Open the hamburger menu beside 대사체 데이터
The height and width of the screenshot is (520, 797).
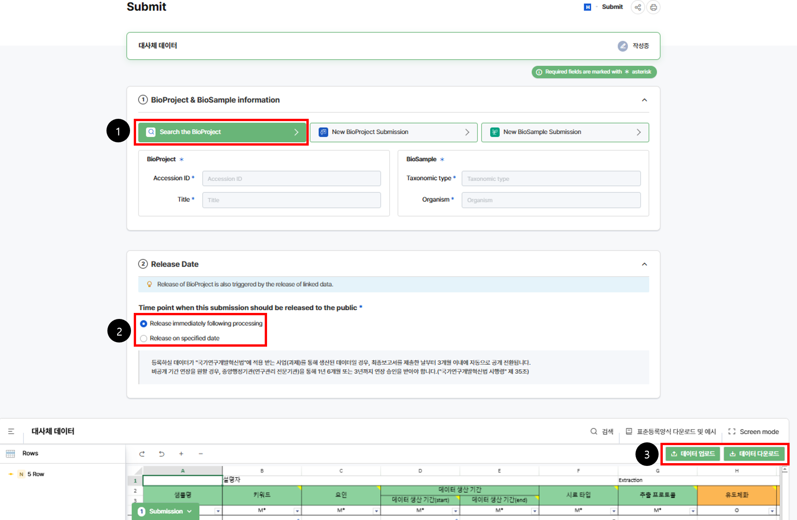(x=11, y=431)
